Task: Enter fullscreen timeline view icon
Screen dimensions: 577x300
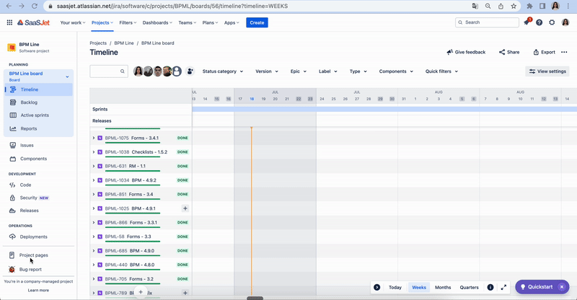Action: coord(503,287)
